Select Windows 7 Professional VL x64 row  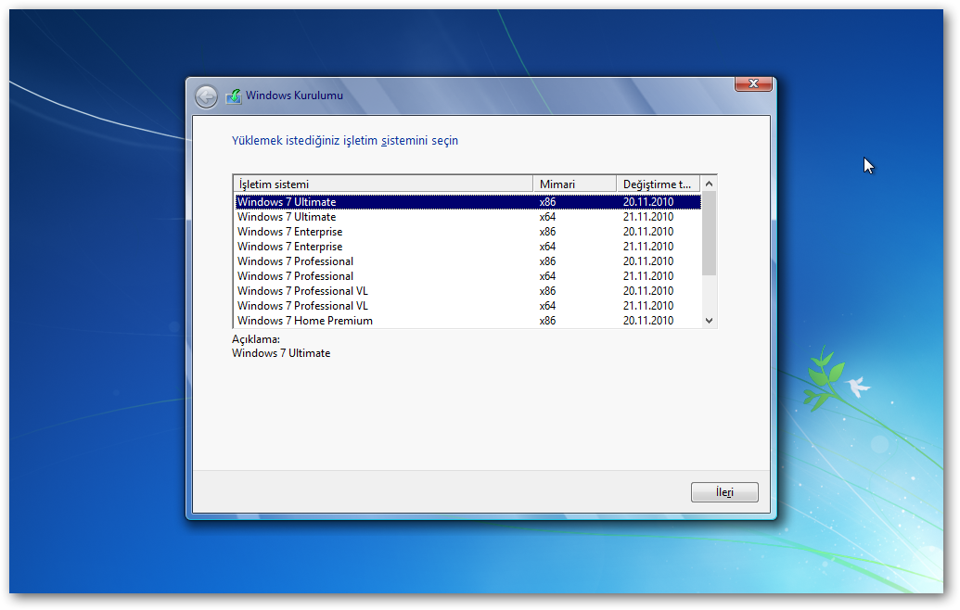click(468, 306)
